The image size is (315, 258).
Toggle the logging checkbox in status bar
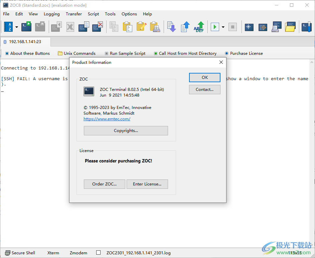[x=98, y=253]
